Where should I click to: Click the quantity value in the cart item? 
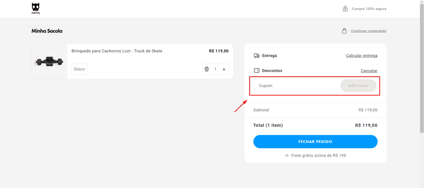click(215, 69)
